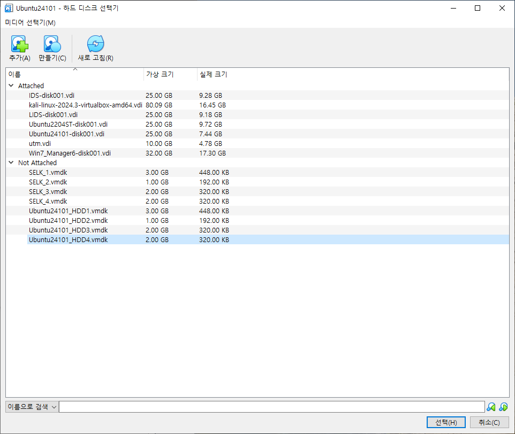515x434 pixels.
Task: Select Win7_Manager6-disk001.vdi
Action: 70,153
